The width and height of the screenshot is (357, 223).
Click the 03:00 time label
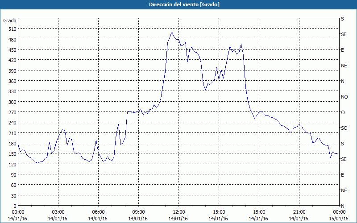coord(58,212)
